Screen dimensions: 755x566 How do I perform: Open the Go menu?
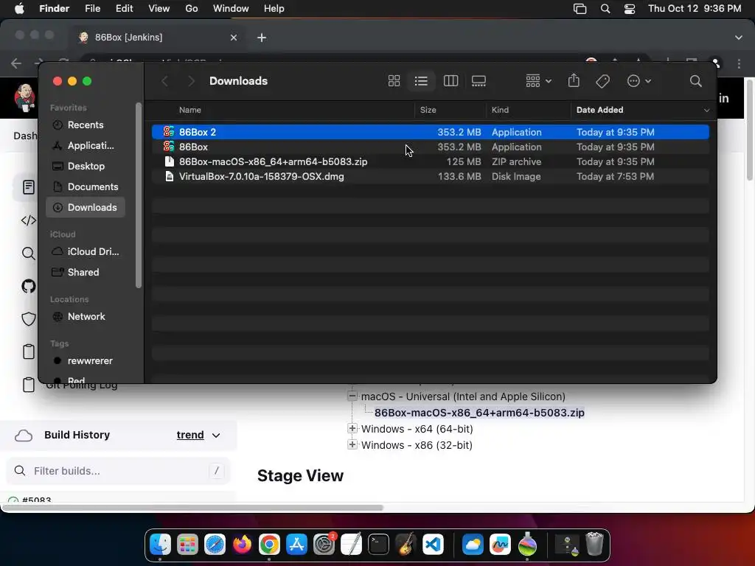(x=192, y=9)
